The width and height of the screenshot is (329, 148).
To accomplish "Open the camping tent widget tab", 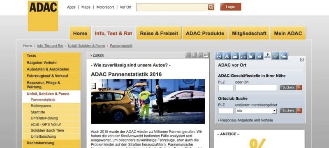I will click(x=227, y=56).
